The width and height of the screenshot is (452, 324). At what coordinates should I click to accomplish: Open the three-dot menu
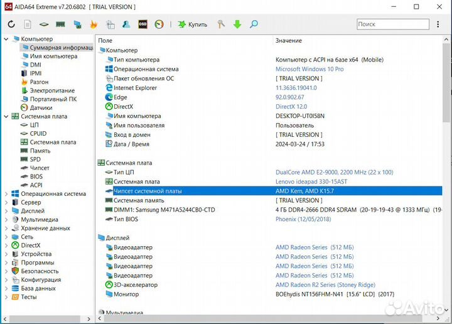[x=438, y=24]
